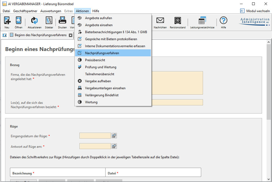Choose Bieterbenachrichtigungen § 134 Abs. 1 GWB
272x182 pixels.
tap(113, 32)
